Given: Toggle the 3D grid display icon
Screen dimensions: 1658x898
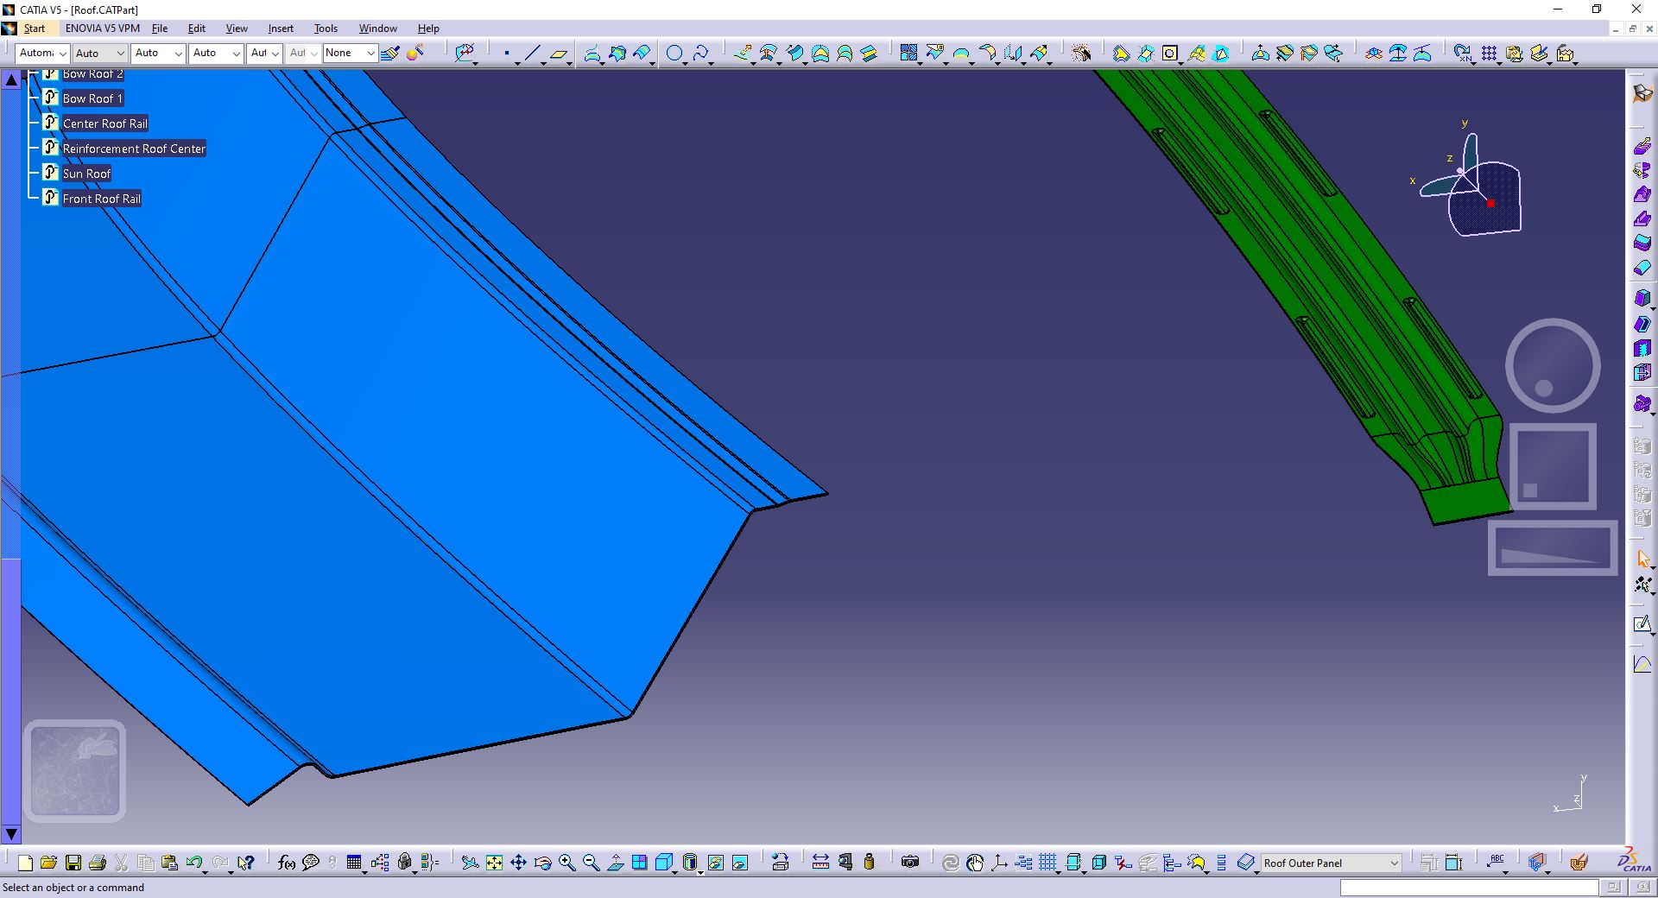Looking at the screenshot, I should [1047, 863].
